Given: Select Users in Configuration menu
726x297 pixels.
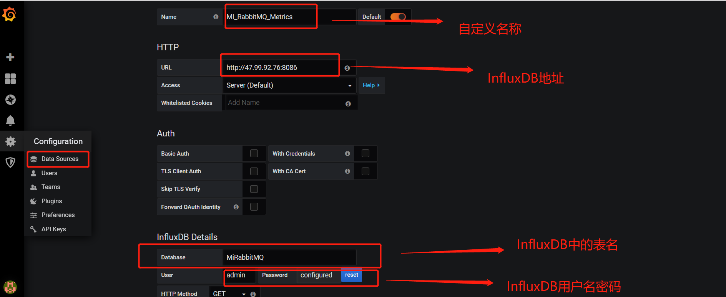Looking at the screenshot, I should (49, 173).
